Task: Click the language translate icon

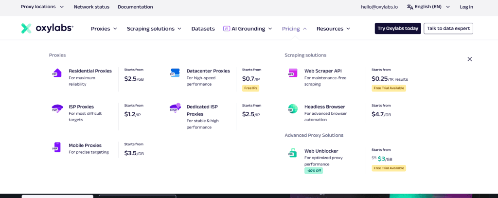Action: 410,7
